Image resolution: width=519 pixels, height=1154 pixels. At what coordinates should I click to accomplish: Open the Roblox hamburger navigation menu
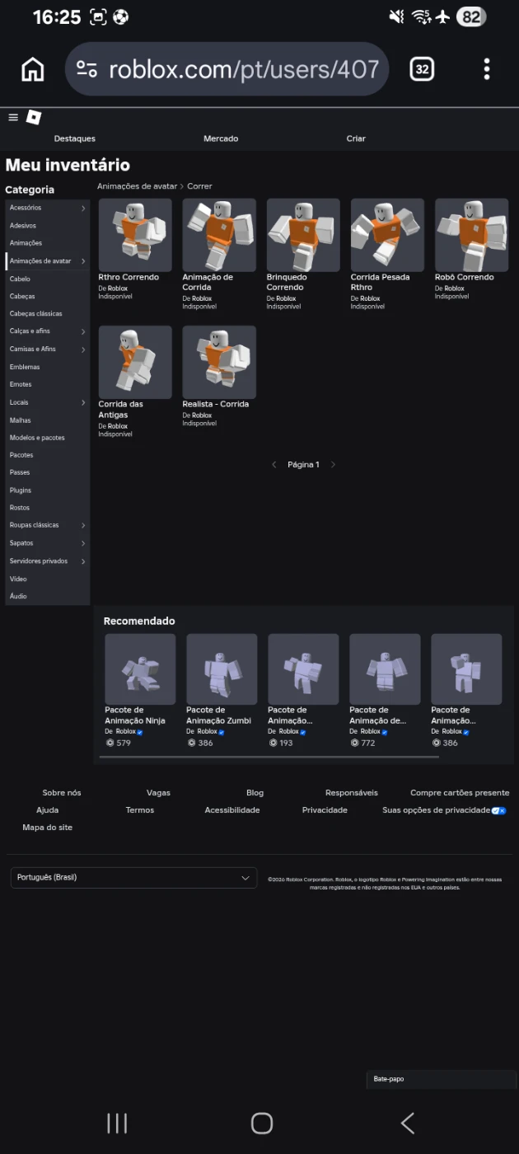[13, 118]
